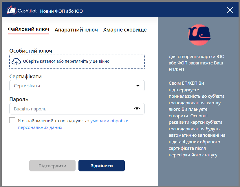Select the Хмарне сховище tab
240x187 pixels.
(x=125, y=30)
